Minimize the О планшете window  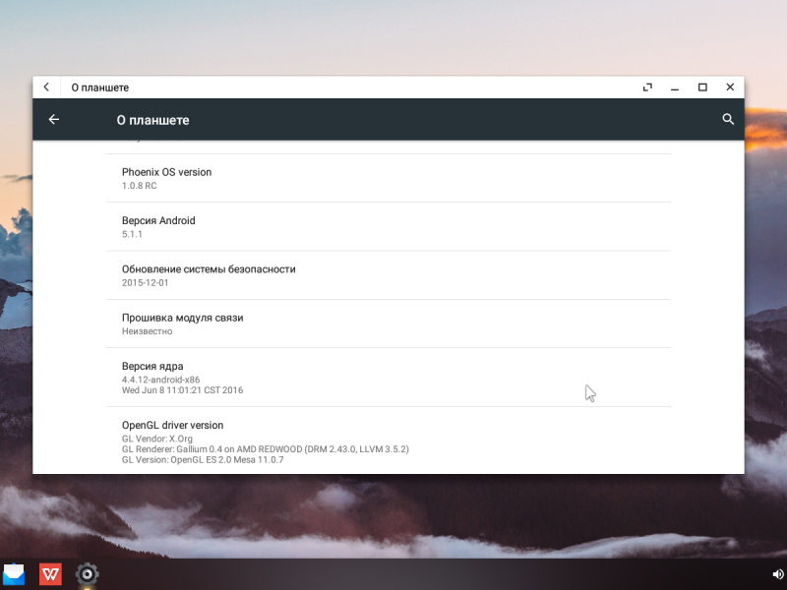(x=675, y=88)
